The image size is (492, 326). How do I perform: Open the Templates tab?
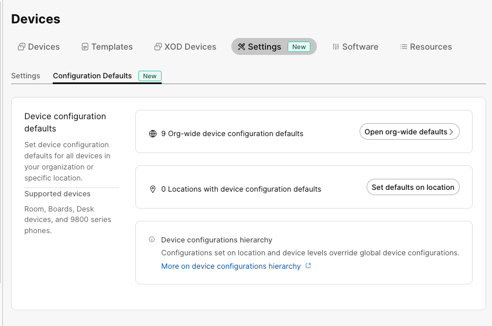point(112,47)
